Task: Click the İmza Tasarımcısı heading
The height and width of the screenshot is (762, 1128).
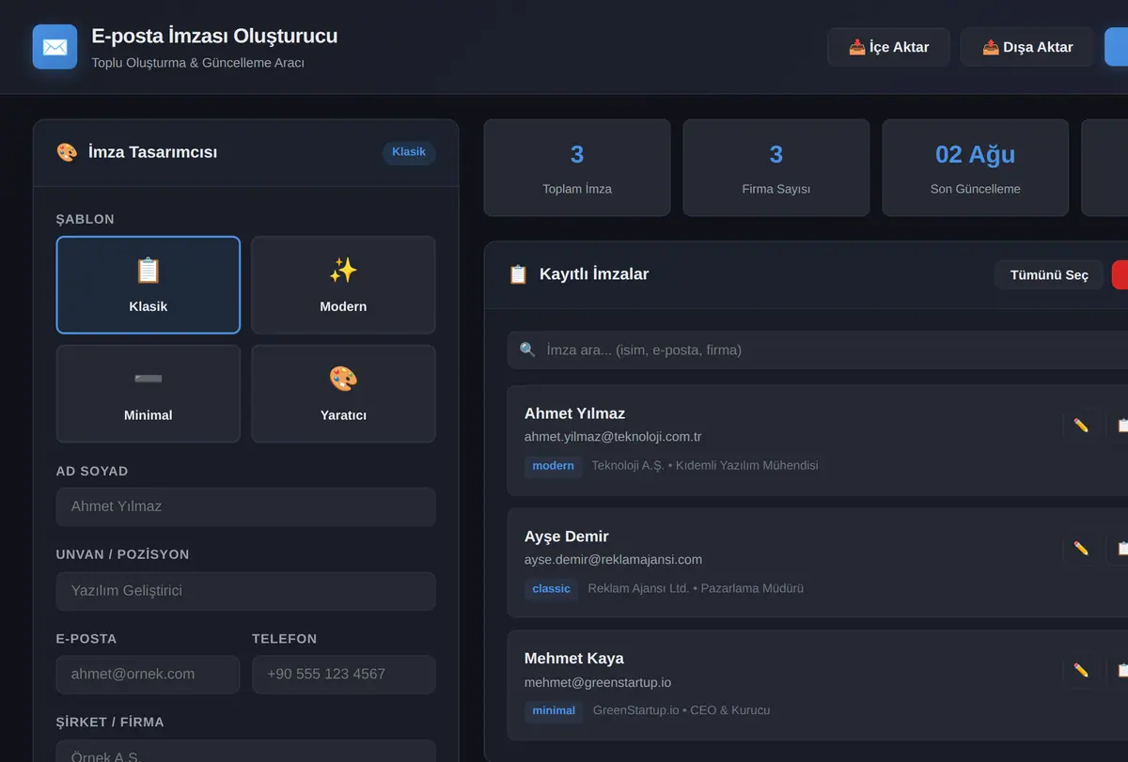Action: coord(152,152)
